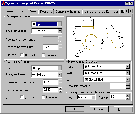The height and width of the screenshot is (114, 135).
Task: Open dimension line Толщина линии dropdown
Action: pyautogui.click(x=60, y=31)
